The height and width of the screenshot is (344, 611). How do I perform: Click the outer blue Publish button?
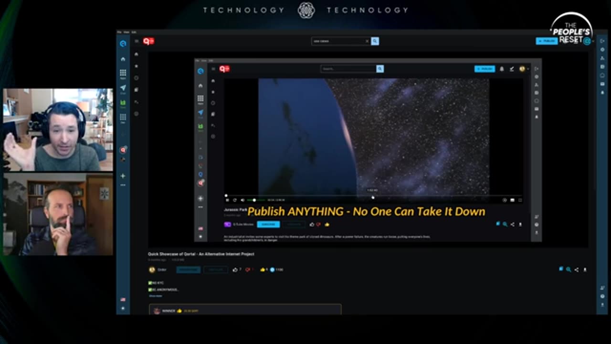(547, 41)
